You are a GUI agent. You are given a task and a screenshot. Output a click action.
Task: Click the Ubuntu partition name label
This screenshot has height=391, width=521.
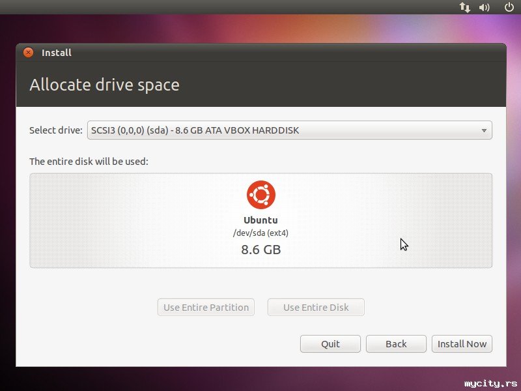[x=261, y=220]
